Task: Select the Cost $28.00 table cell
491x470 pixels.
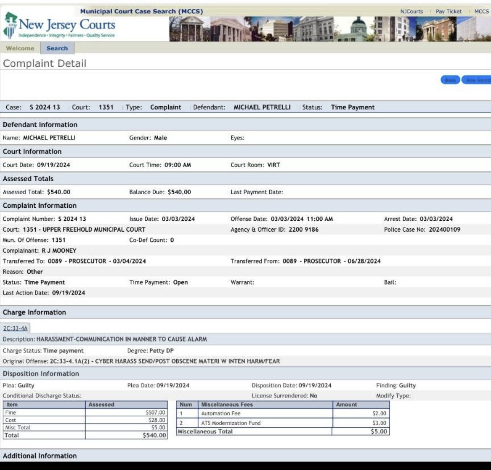Action: pos(126,420)
